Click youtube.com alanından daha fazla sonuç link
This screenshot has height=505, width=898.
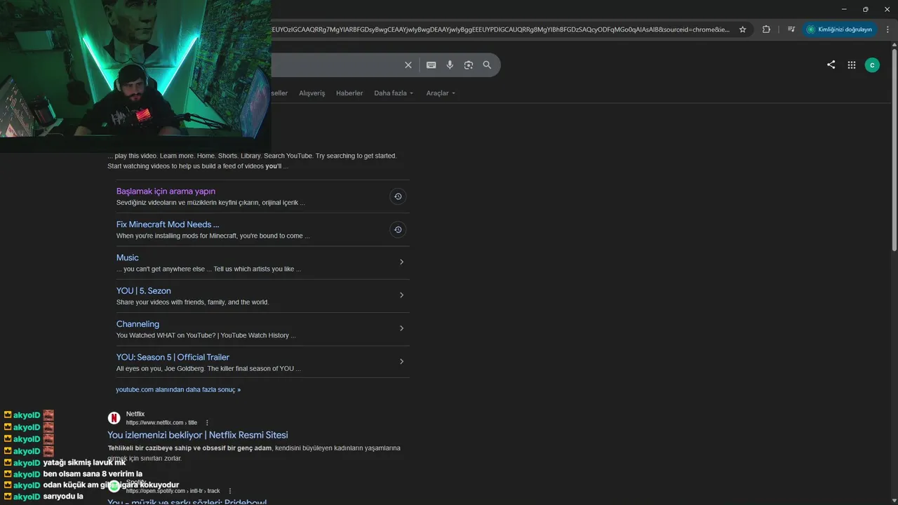[178, 390]
